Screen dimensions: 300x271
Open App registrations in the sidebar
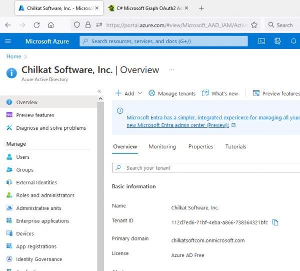tap(36, 246)
